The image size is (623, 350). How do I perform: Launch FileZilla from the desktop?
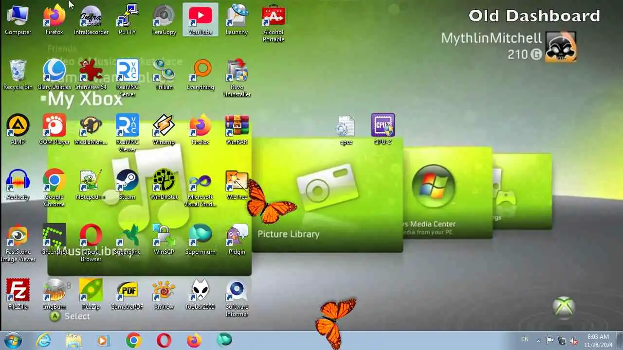pos(18,295)
